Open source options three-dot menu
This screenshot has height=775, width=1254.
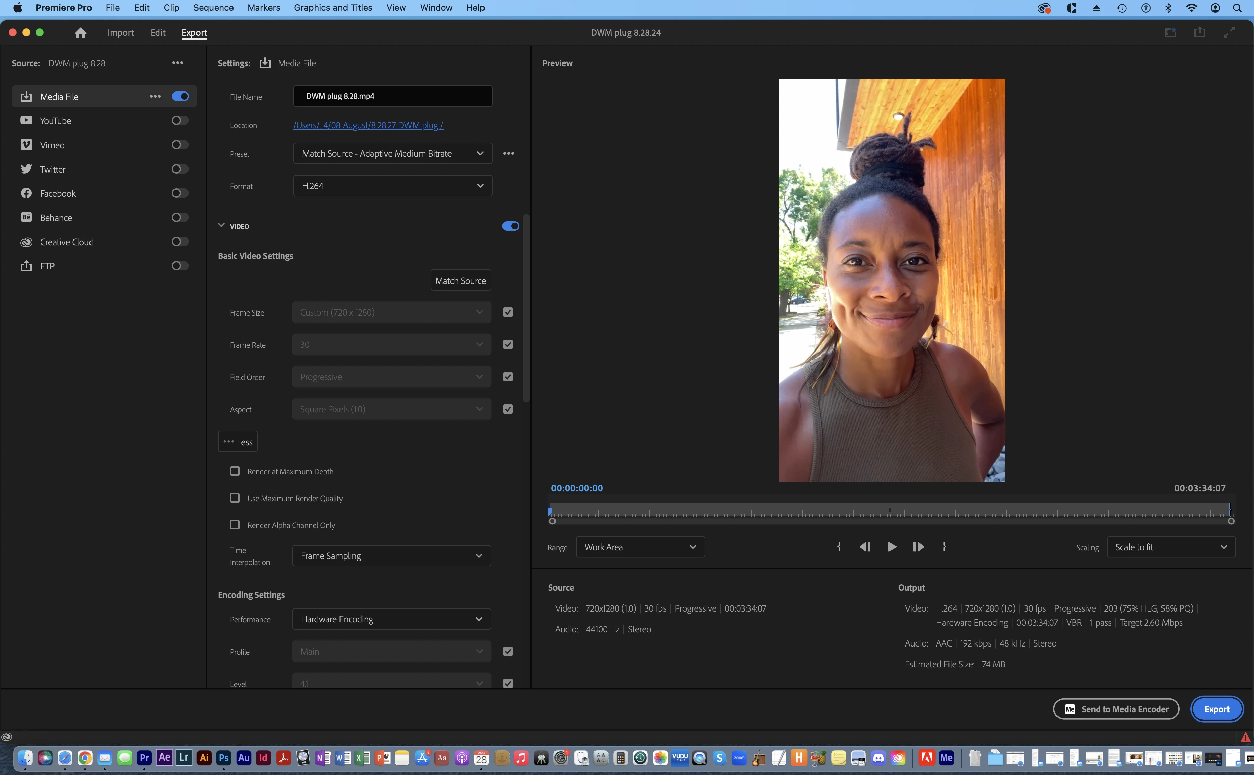coord(177,63)
